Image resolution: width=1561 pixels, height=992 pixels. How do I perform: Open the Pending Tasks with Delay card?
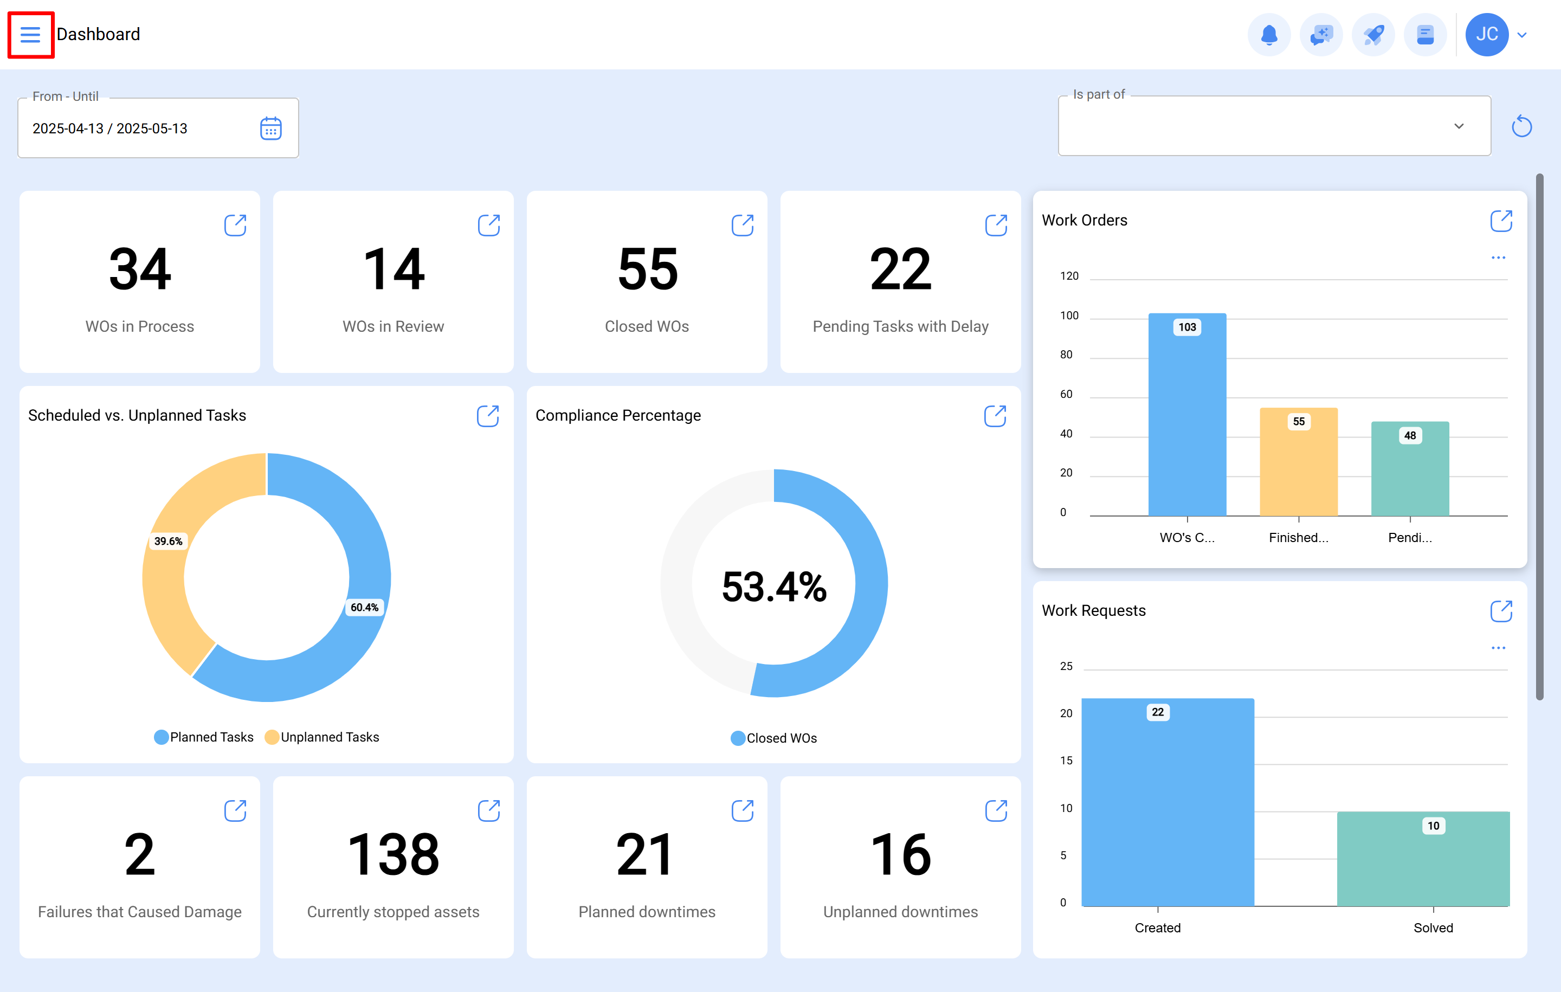[996, 225]
